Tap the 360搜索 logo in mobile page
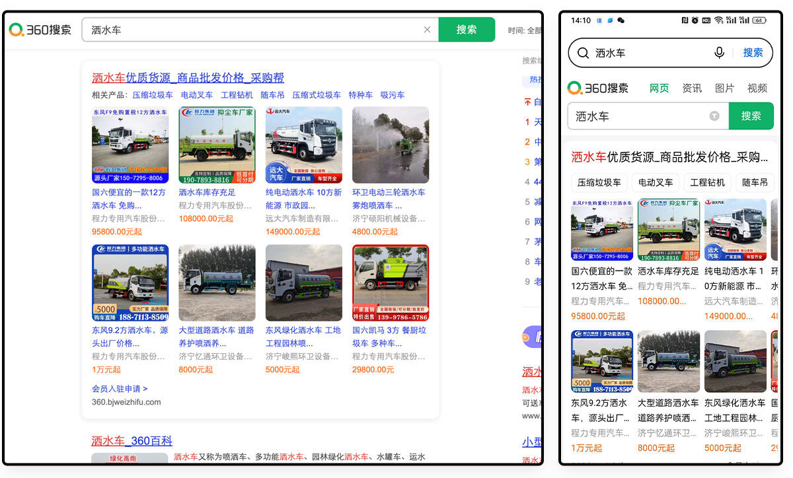 (598, 88)
